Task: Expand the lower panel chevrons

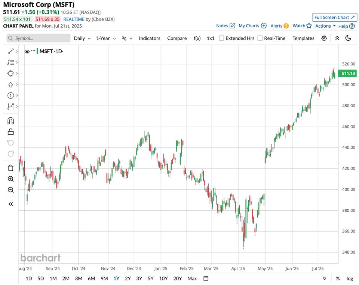Action: (x=325, y=278)
